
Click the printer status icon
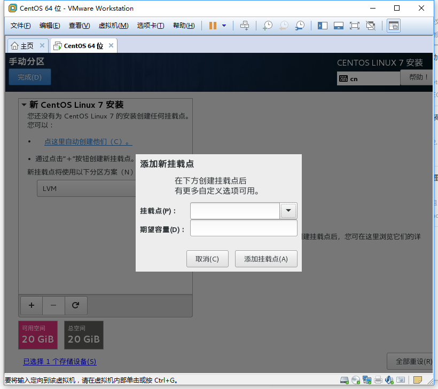378,380
